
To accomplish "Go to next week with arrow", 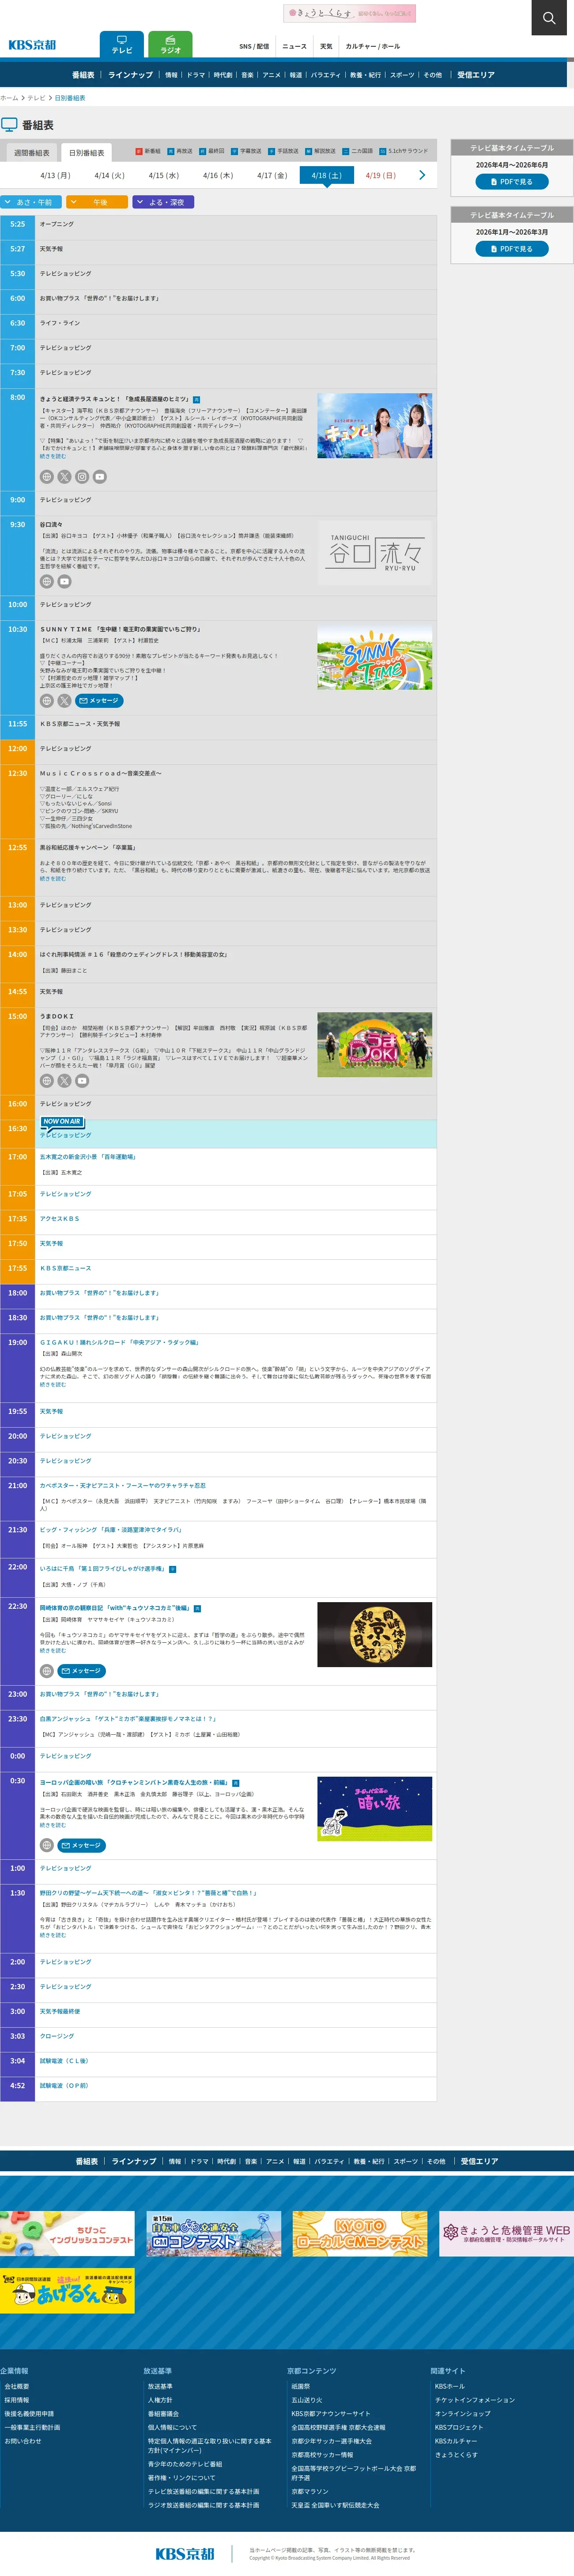I will 422,175.
